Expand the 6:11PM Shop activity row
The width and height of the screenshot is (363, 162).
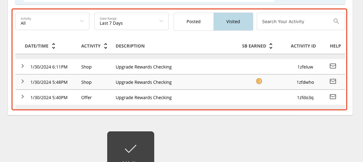coord(23,66)
